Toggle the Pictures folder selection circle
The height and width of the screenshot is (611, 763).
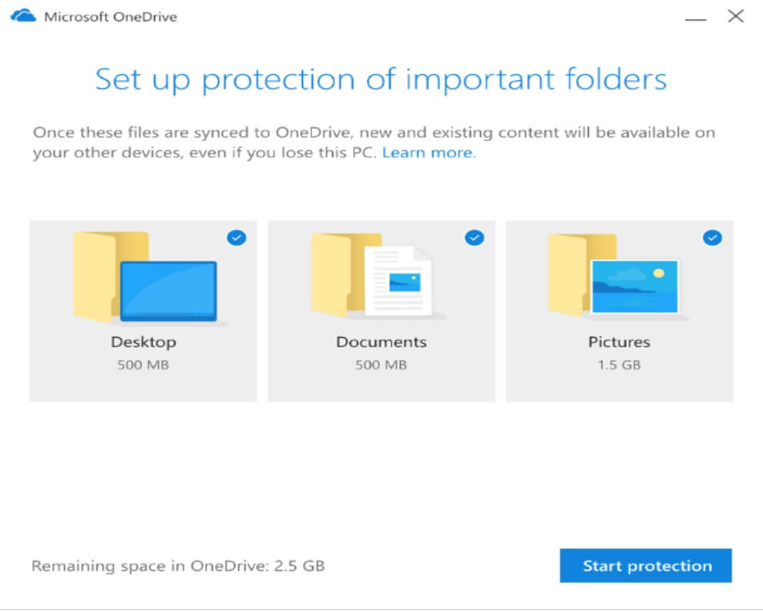click(711, 238)
